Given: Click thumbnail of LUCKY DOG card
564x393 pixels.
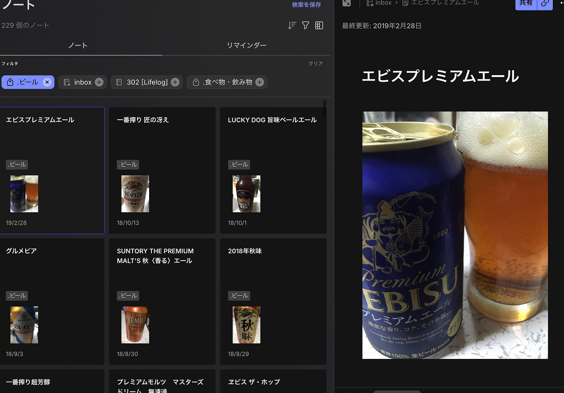Looking at the screenshot, I should coord(246,194).
